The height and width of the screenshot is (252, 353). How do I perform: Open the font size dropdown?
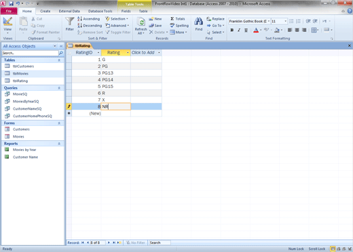[x=285, y=21]
